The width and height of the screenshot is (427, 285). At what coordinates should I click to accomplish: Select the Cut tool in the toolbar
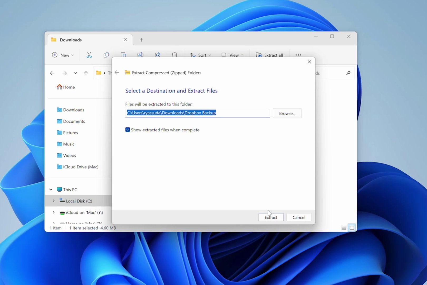(89, 55)
